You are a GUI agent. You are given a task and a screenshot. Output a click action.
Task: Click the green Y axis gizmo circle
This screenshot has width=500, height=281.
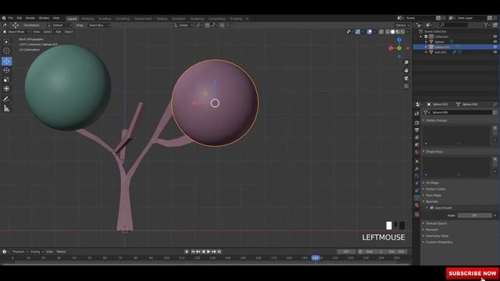399,48
